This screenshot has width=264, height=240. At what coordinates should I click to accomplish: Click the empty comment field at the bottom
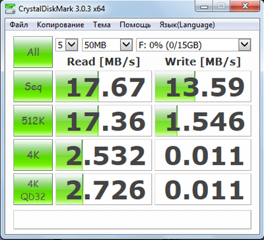click(132, 220)
